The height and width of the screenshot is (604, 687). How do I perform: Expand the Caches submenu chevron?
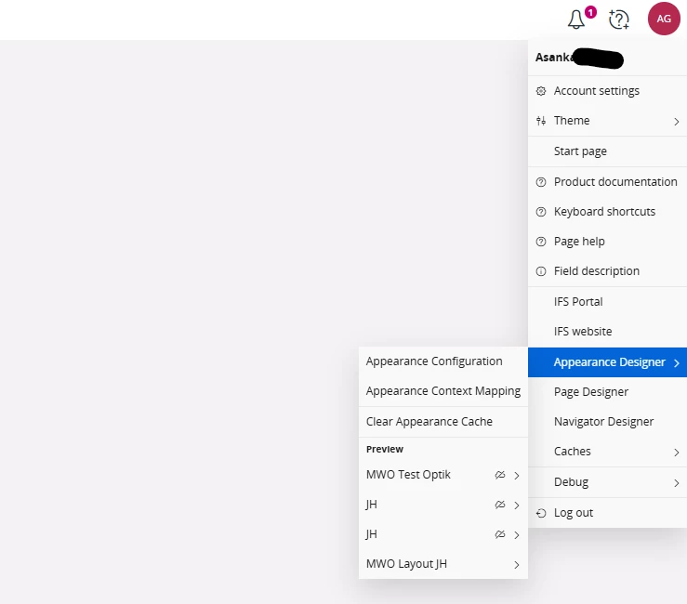[677, 453]
